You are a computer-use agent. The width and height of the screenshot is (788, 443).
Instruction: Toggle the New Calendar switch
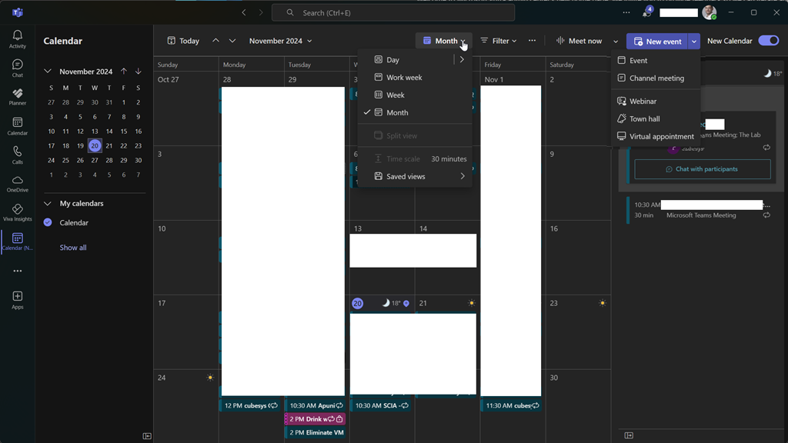(768, 41)
